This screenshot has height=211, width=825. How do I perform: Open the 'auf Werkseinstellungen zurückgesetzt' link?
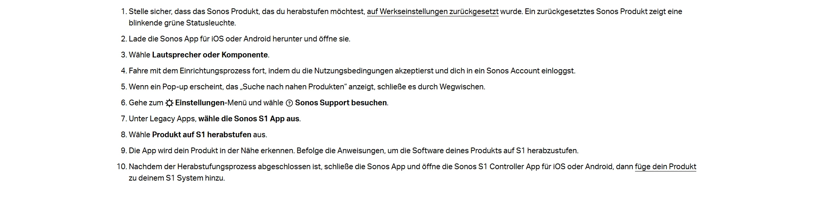click(432, 12)
